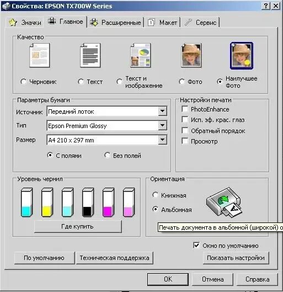Viewport: 283px width, 292px height.
Task: Click the Text quality page icon
Action: point(90,55)
